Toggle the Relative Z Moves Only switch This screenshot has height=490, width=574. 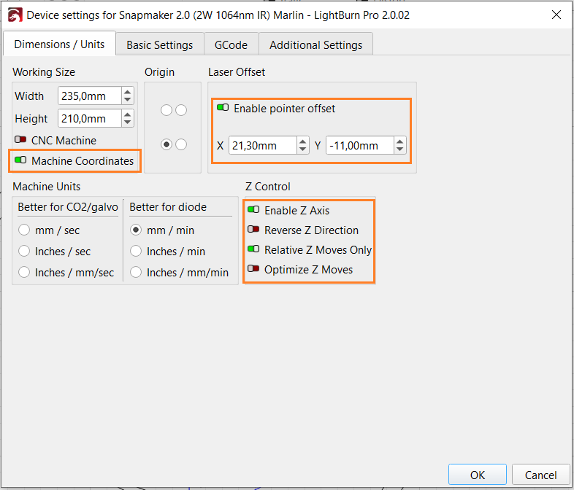[x=253, y=249]
